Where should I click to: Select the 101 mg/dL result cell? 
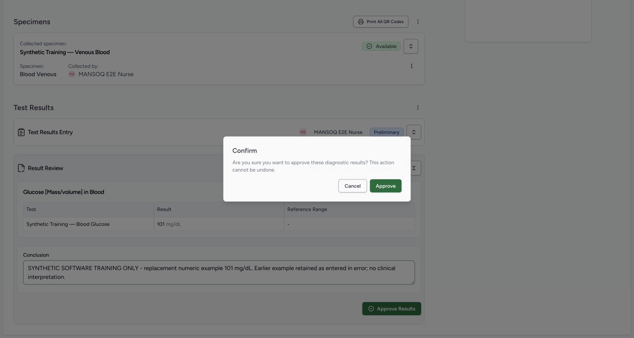[x=219, y=224]
